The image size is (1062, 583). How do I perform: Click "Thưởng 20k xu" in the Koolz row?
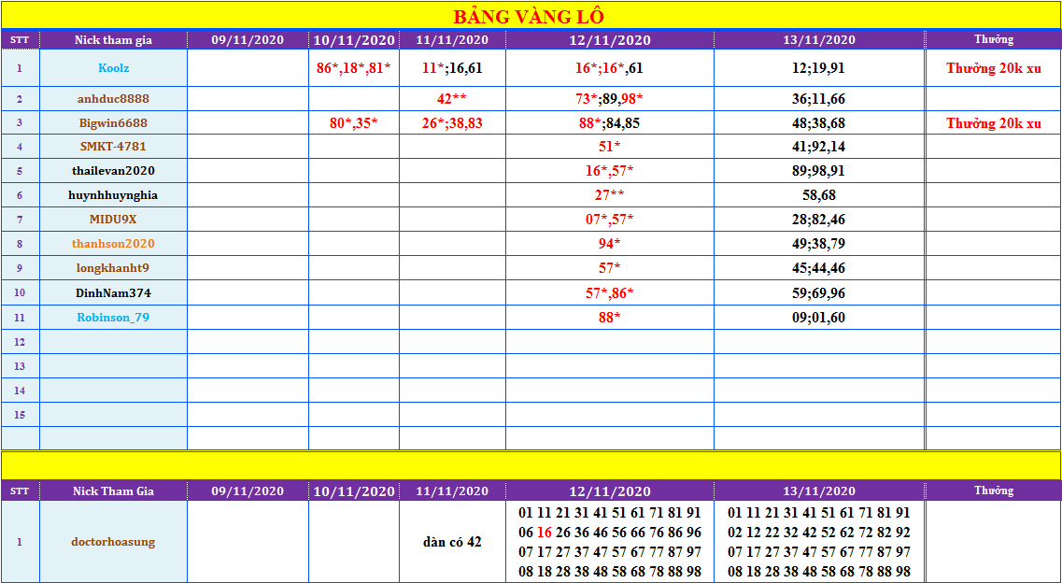tap(993, 68)
